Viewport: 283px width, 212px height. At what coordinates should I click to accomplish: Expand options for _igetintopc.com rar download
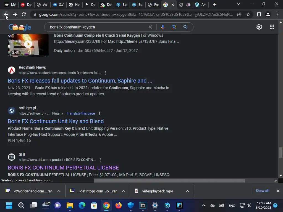click(x=123, y=191)
